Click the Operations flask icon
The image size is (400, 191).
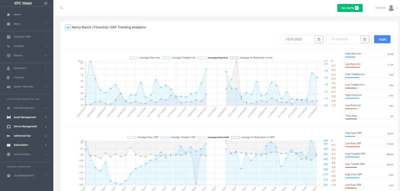[x=8, y=68]
